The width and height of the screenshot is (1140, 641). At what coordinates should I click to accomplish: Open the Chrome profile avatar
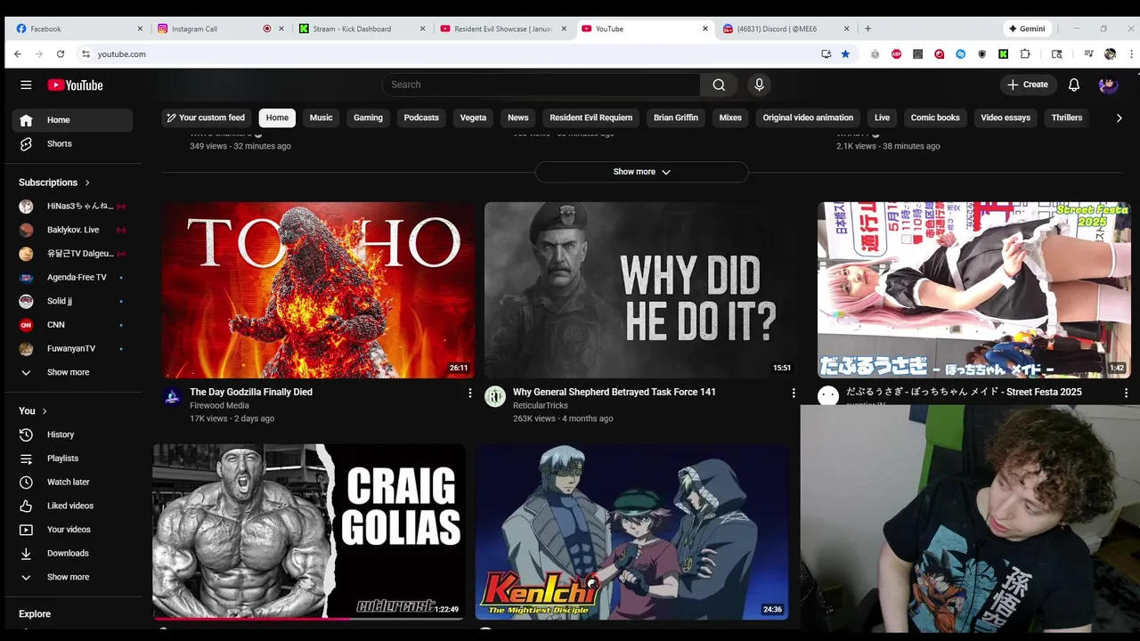[1110, 54]
